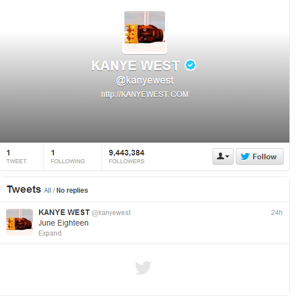The image size is (300, 308).
Task: Open the 1 Following list
Action: (x=67, y=157)
